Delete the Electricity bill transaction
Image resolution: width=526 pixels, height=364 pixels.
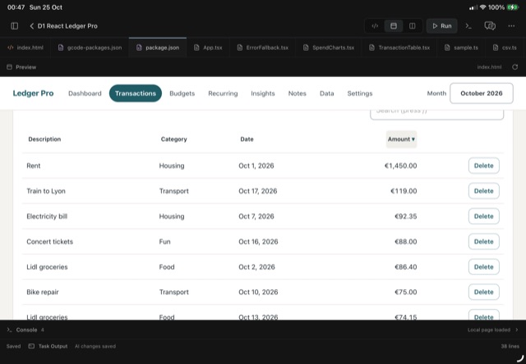[x=484, y=216]
